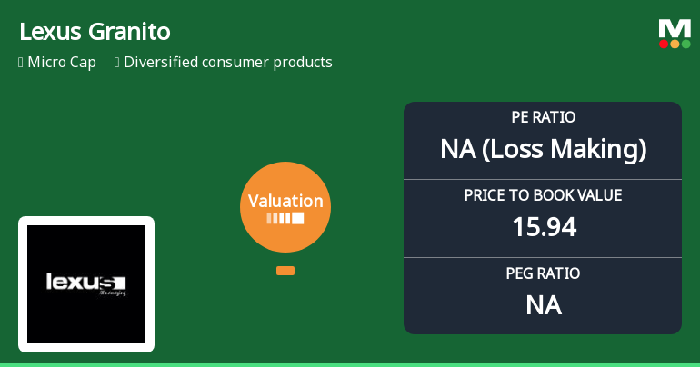Click the orange dot under the M logo
Viewport: 700px width, 367px height.
675,44
